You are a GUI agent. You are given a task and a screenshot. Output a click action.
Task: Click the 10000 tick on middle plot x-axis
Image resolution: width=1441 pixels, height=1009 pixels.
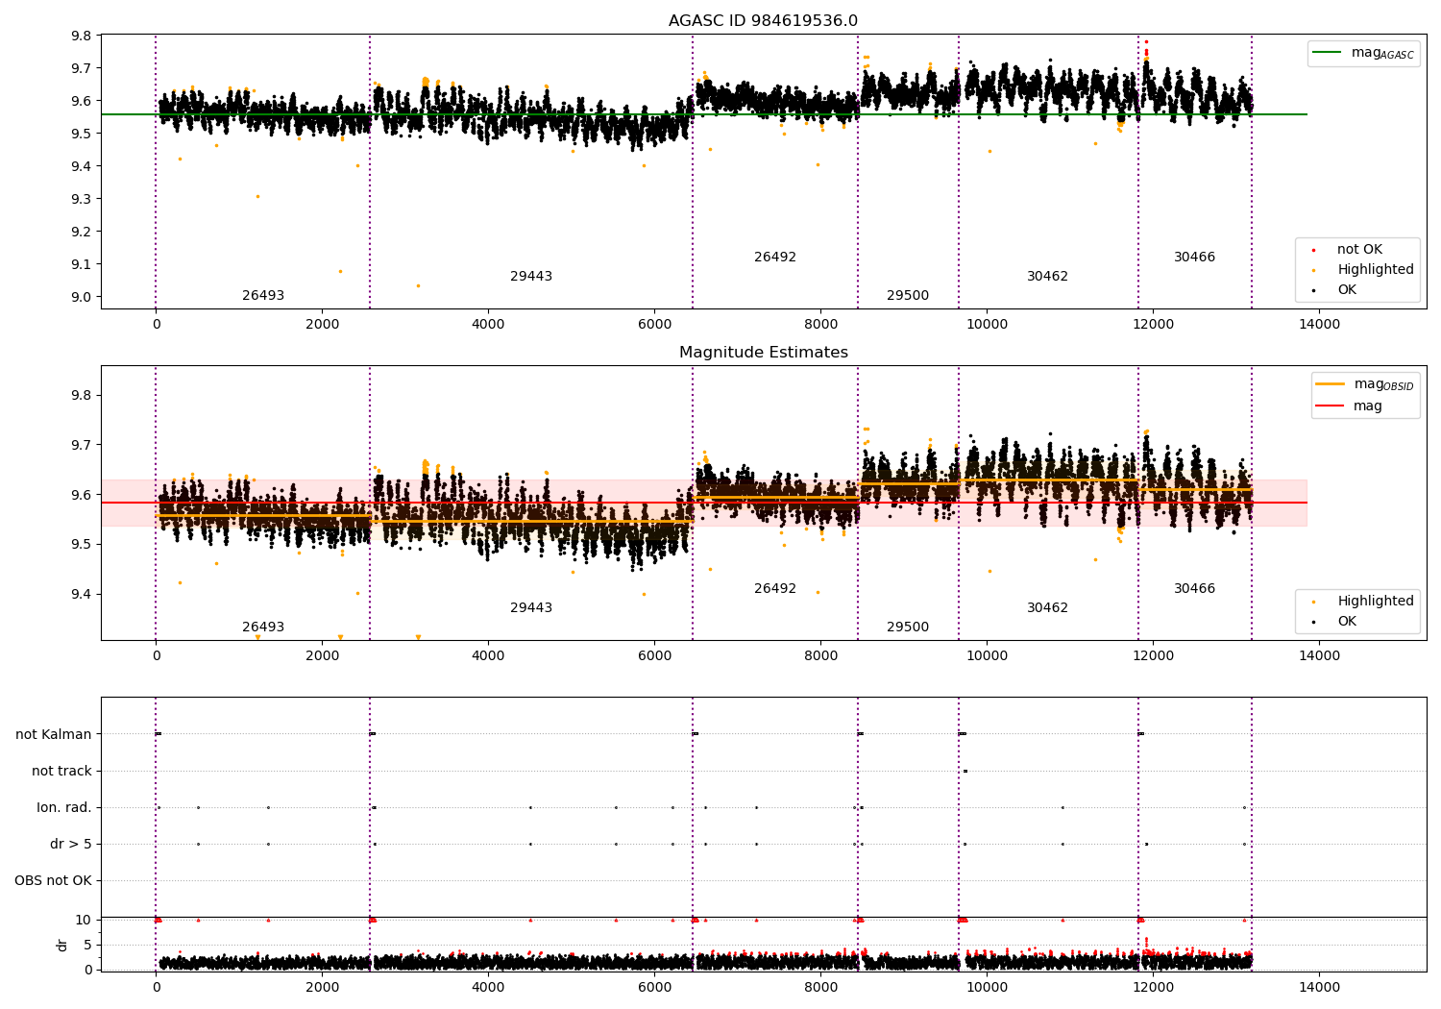(x=987, y=655)
